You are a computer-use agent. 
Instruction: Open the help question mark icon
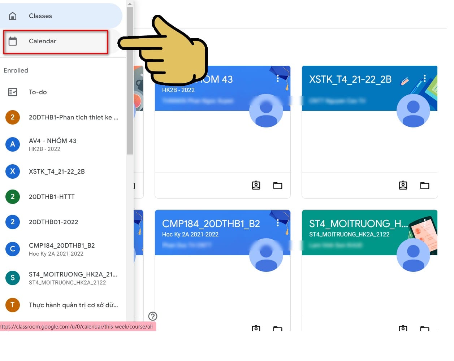point(153,316)
